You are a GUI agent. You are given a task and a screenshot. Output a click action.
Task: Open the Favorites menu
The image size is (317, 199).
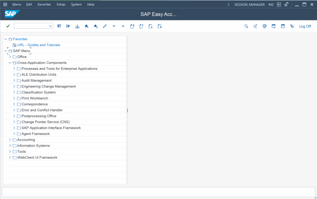point(44,4)
